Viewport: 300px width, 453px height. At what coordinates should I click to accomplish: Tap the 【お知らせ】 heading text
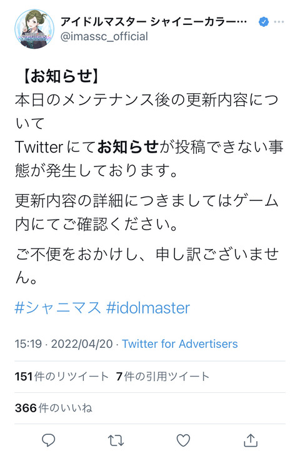(60, 76)
